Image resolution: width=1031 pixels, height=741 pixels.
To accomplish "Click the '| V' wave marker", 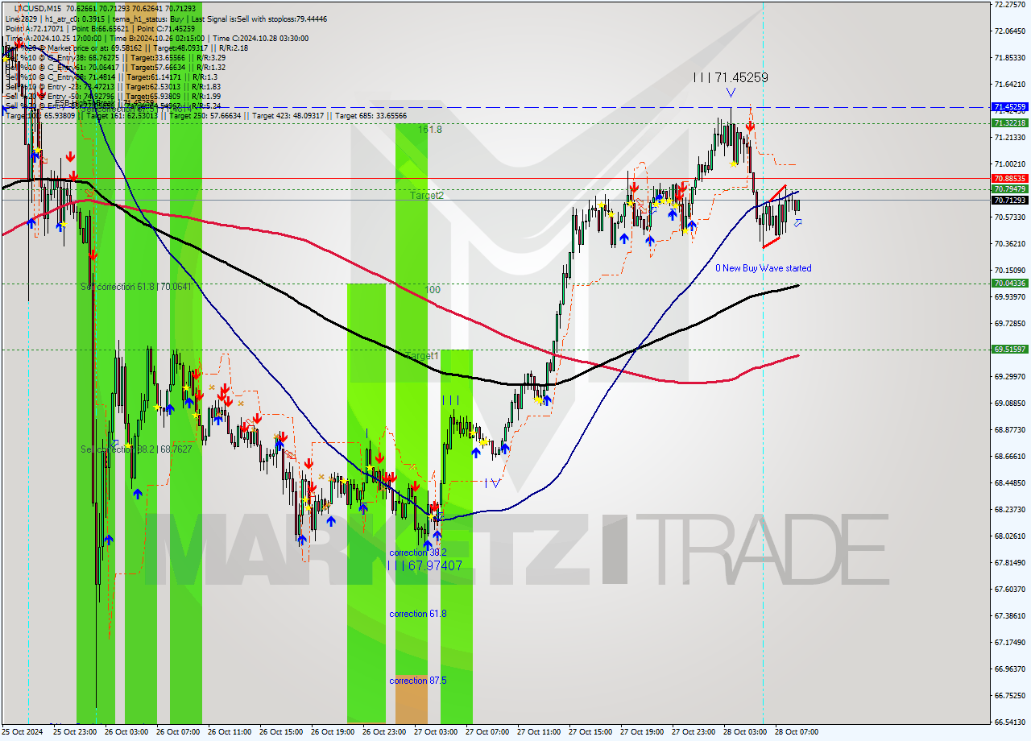I will [492, 482].
